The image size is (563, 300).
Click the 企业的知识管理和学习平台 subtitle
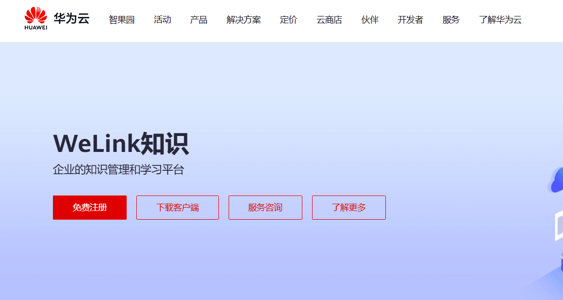click(118, 169)
